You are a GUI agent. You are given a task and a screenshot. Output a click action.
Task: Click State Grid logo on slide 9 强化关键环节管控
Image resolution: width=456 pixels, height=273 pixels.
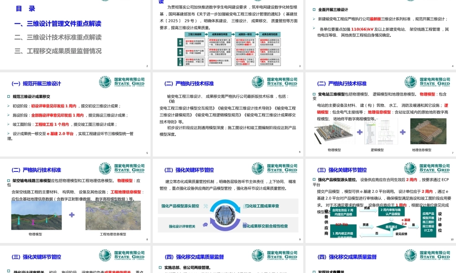(x=275, y=168)
